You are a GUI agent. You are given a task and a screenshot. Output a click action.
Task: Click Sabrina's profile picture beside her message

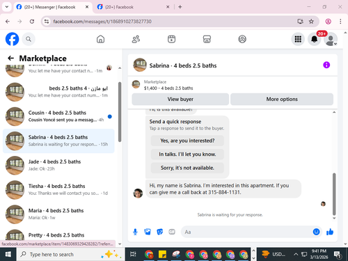[138, 193]
